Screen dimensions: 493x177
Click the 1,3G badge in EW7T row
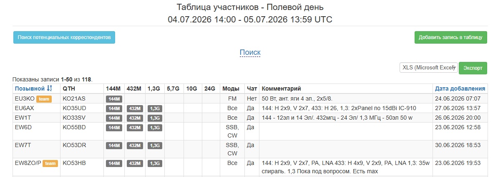pyautogui.click(x=155, y=145)
